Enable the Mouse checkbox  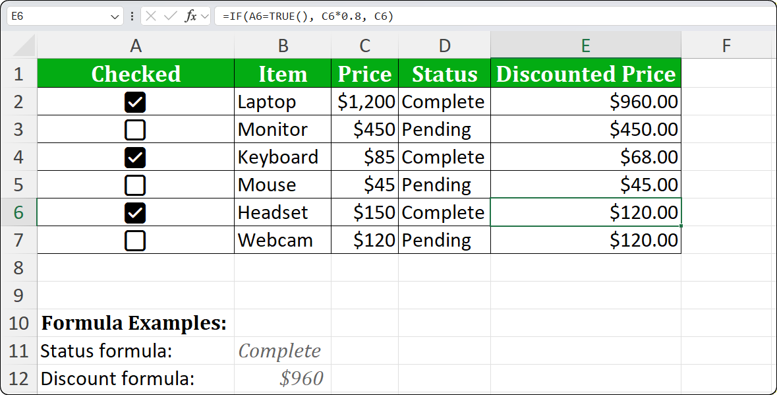(134, 185)
